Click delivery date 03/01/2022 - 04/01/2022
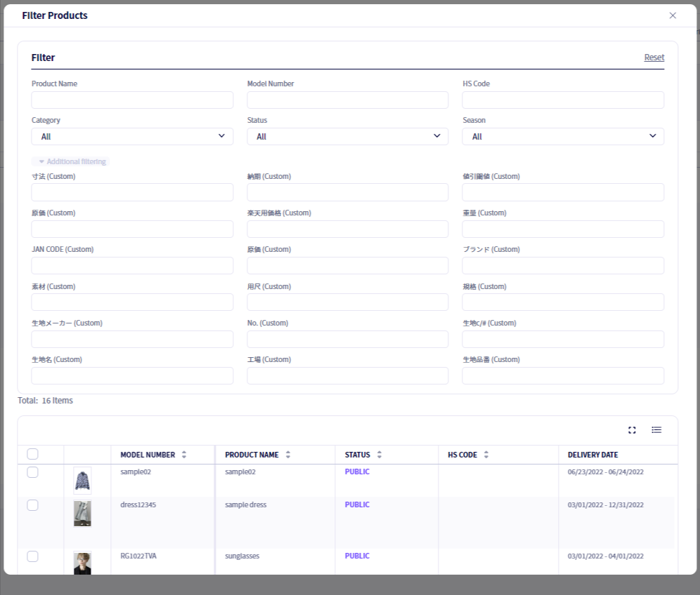Screen dimensions: 700x595 pos(605,556)
